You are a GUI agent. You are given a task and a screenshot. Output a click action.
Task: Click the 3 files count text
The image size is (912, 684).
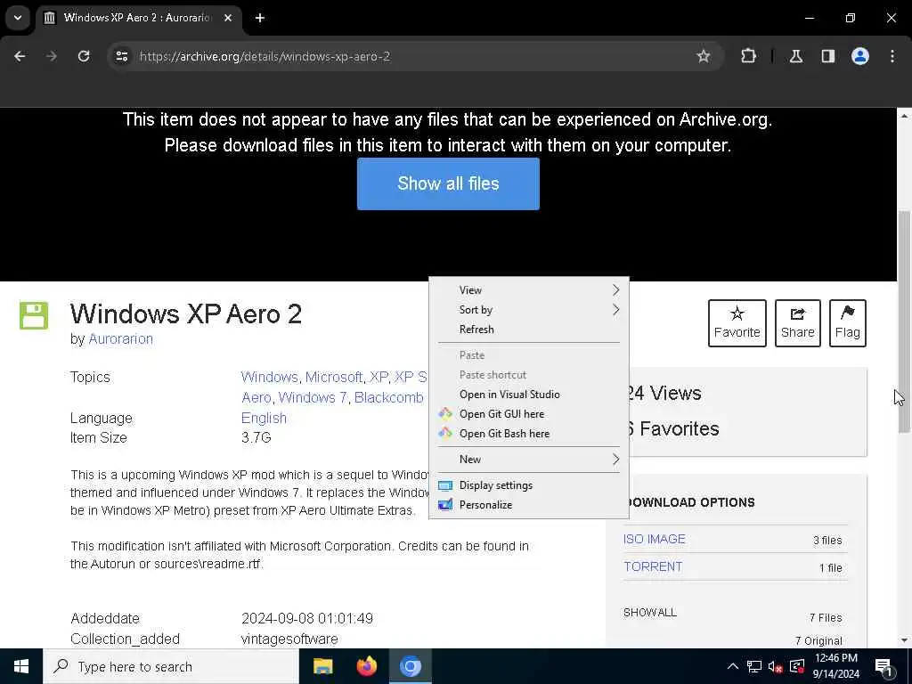pos(827,541)
